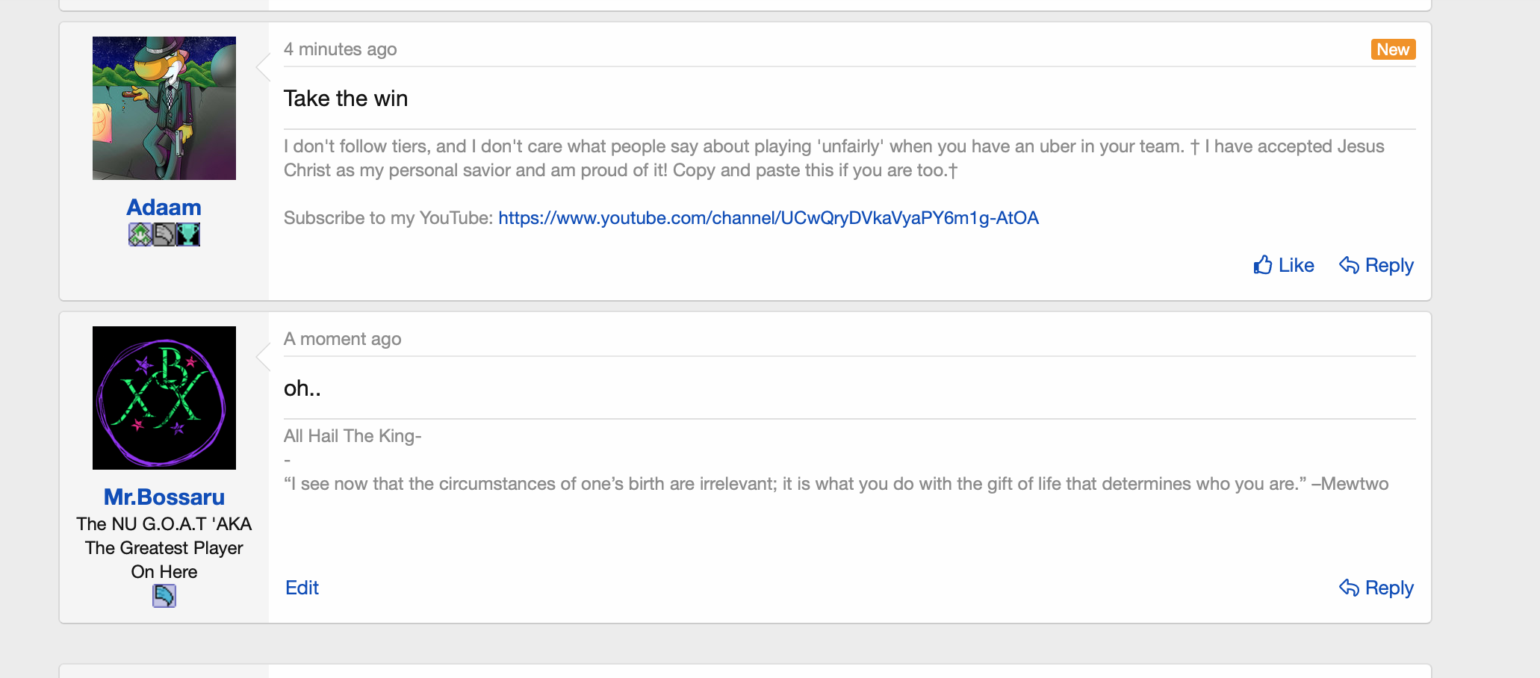Viewport: 1540px width, 678px height.
Task: Click Reply on Adaam's post
Action: [1388, 265]
